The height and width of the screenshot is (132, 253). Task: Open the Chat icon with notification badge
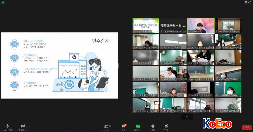click(x=124, y=126)
